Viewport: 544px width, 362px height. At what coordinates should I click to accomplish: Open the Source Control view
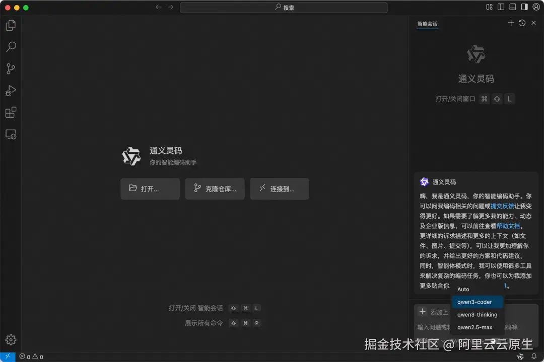[x=11, y=69]
